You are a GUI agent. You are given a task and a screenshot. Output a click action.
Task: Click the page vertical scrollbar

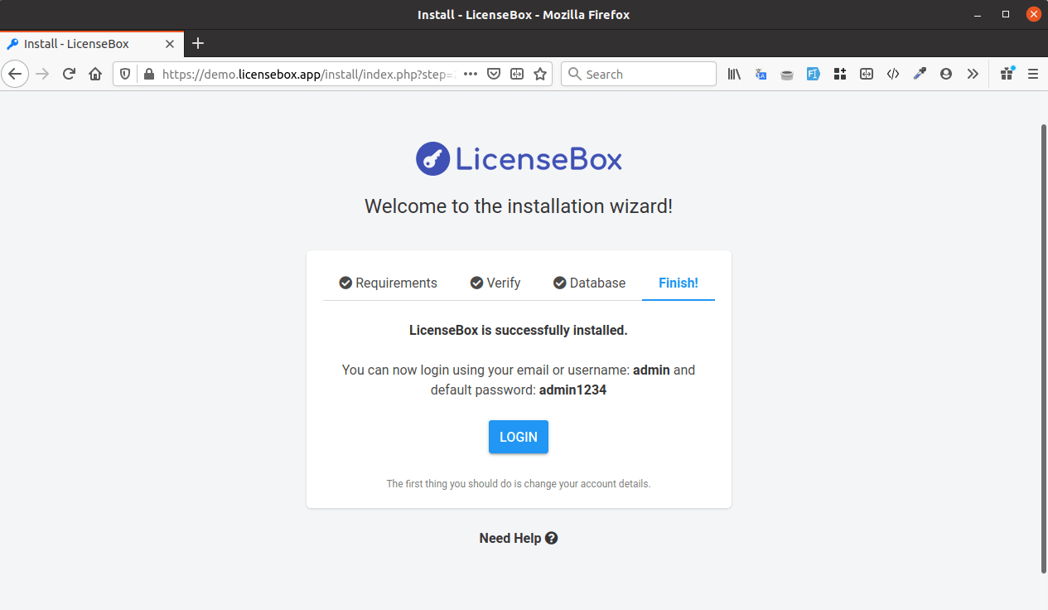click(1043, 348)
